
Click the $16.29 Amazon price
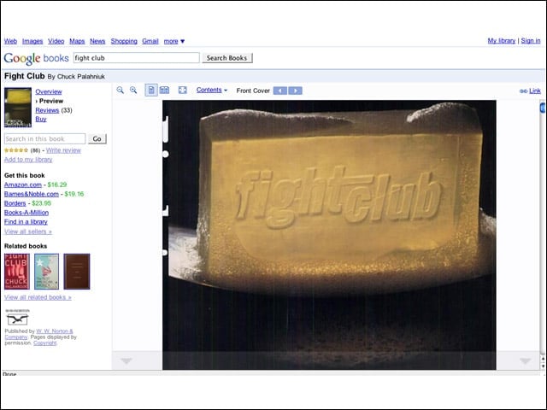[x=57, y=184]
